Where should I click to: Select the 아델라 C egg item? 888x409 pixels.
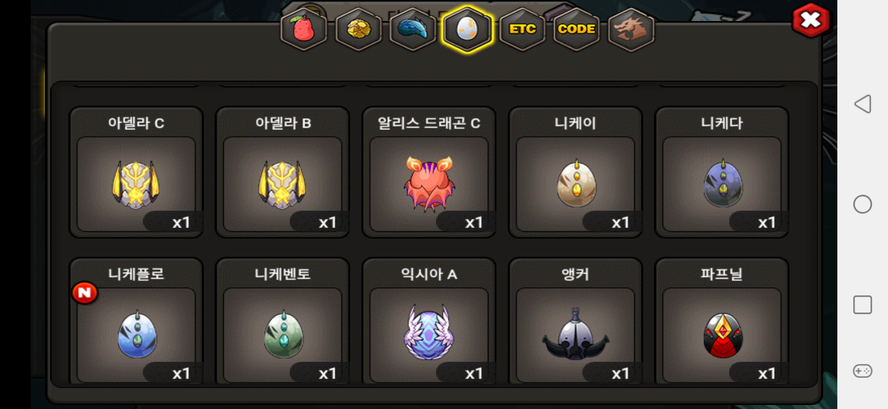pyautogui.click(x=136, y=172)
